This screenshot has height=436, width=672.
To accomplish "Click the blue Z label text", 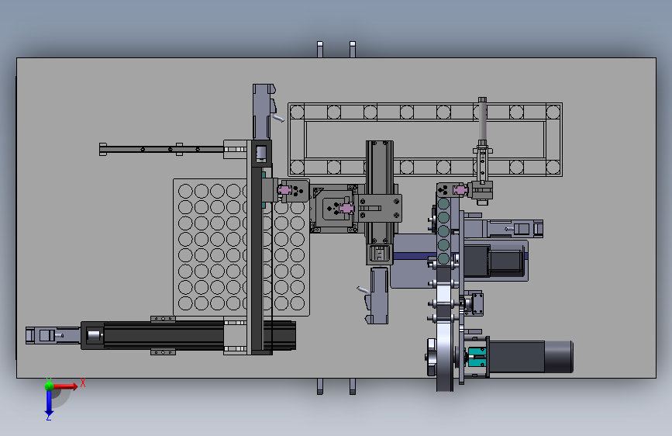I will 48,417.
